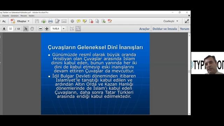Open the Özelleştir customize dropdown
The image size is (224, 126).
pyautogui.click(x=170, y=21)
